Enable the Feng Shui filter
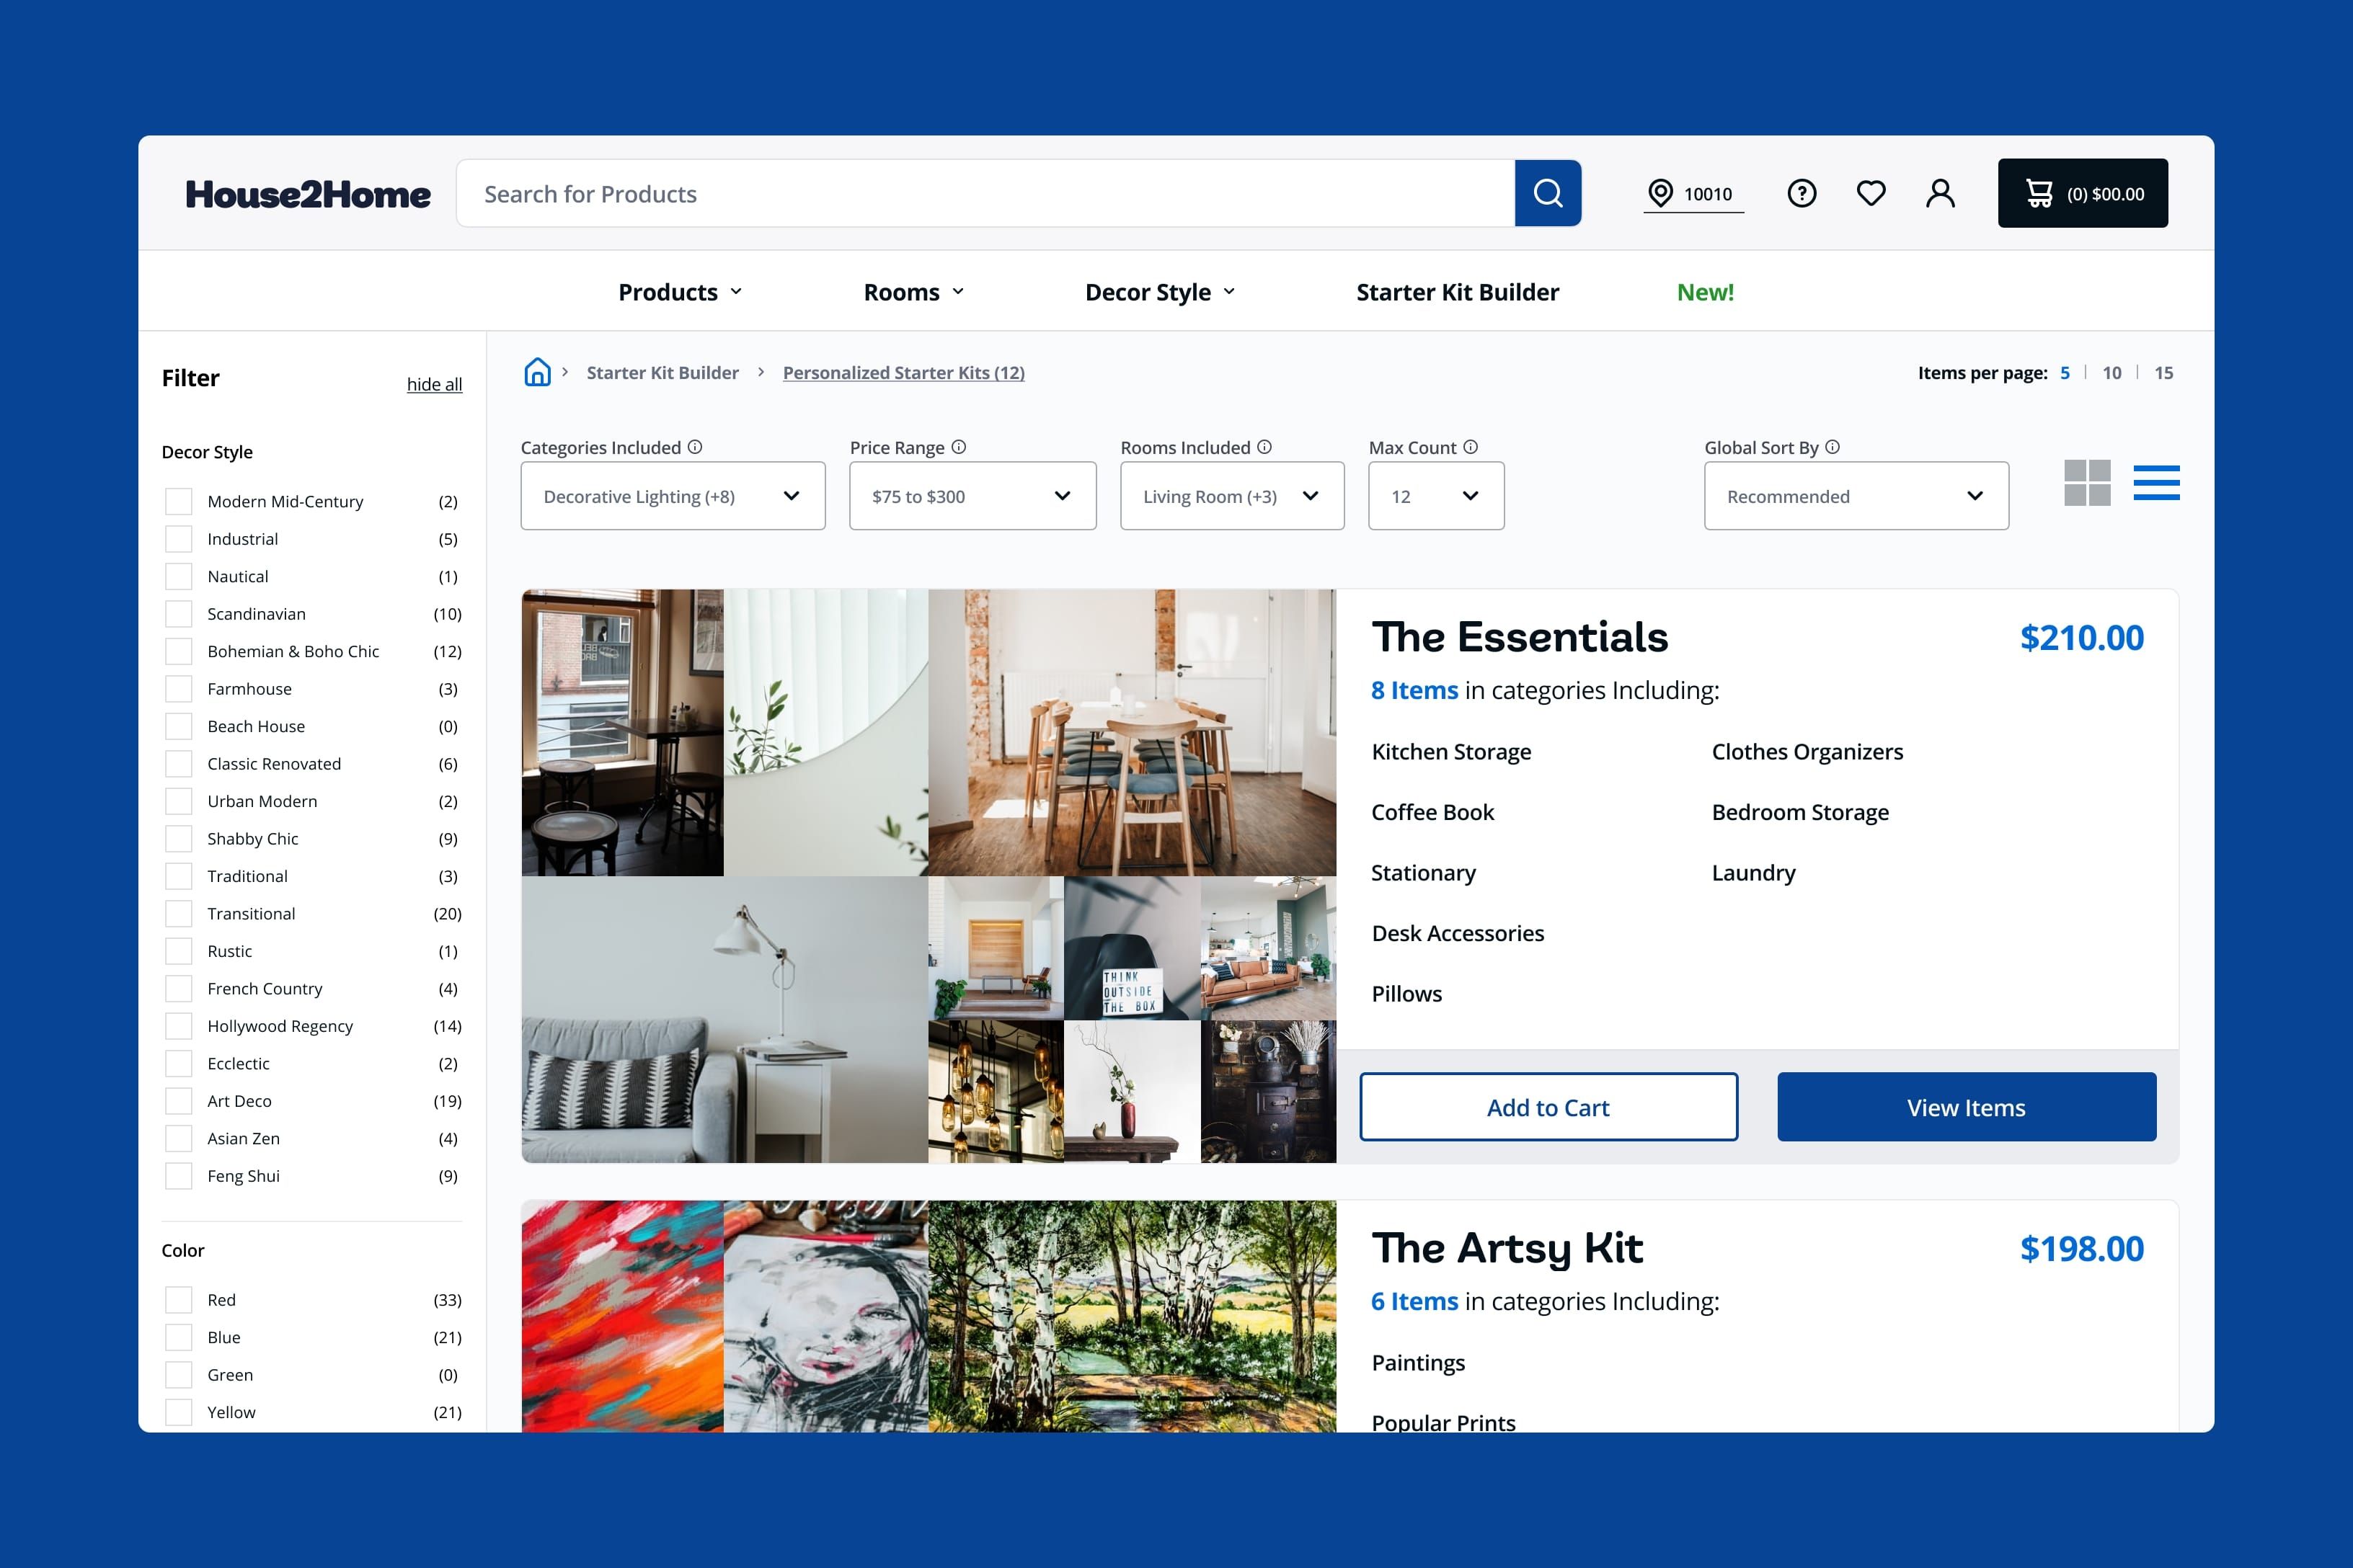The height and width of the screenshot is (1568, 2353). (178, 1176)
